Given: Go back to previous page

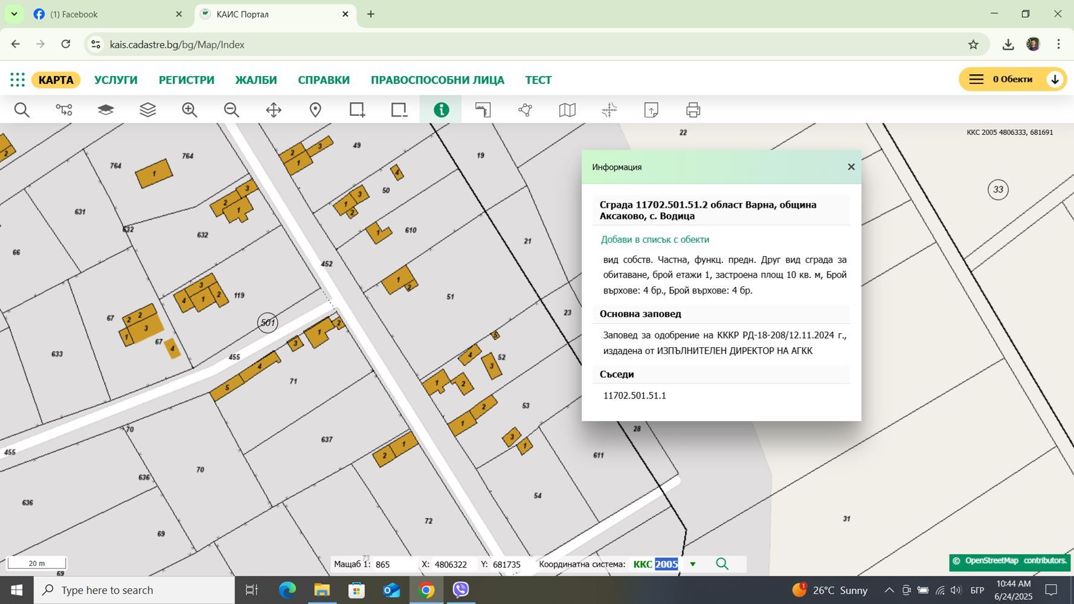Looking at the screenshot, I should coord(16,44).
